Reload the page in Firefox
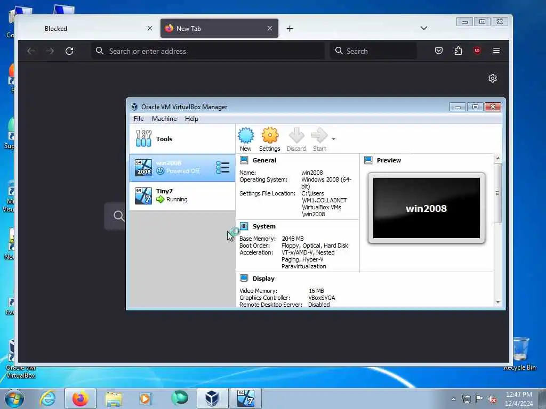 pos(69,51)
